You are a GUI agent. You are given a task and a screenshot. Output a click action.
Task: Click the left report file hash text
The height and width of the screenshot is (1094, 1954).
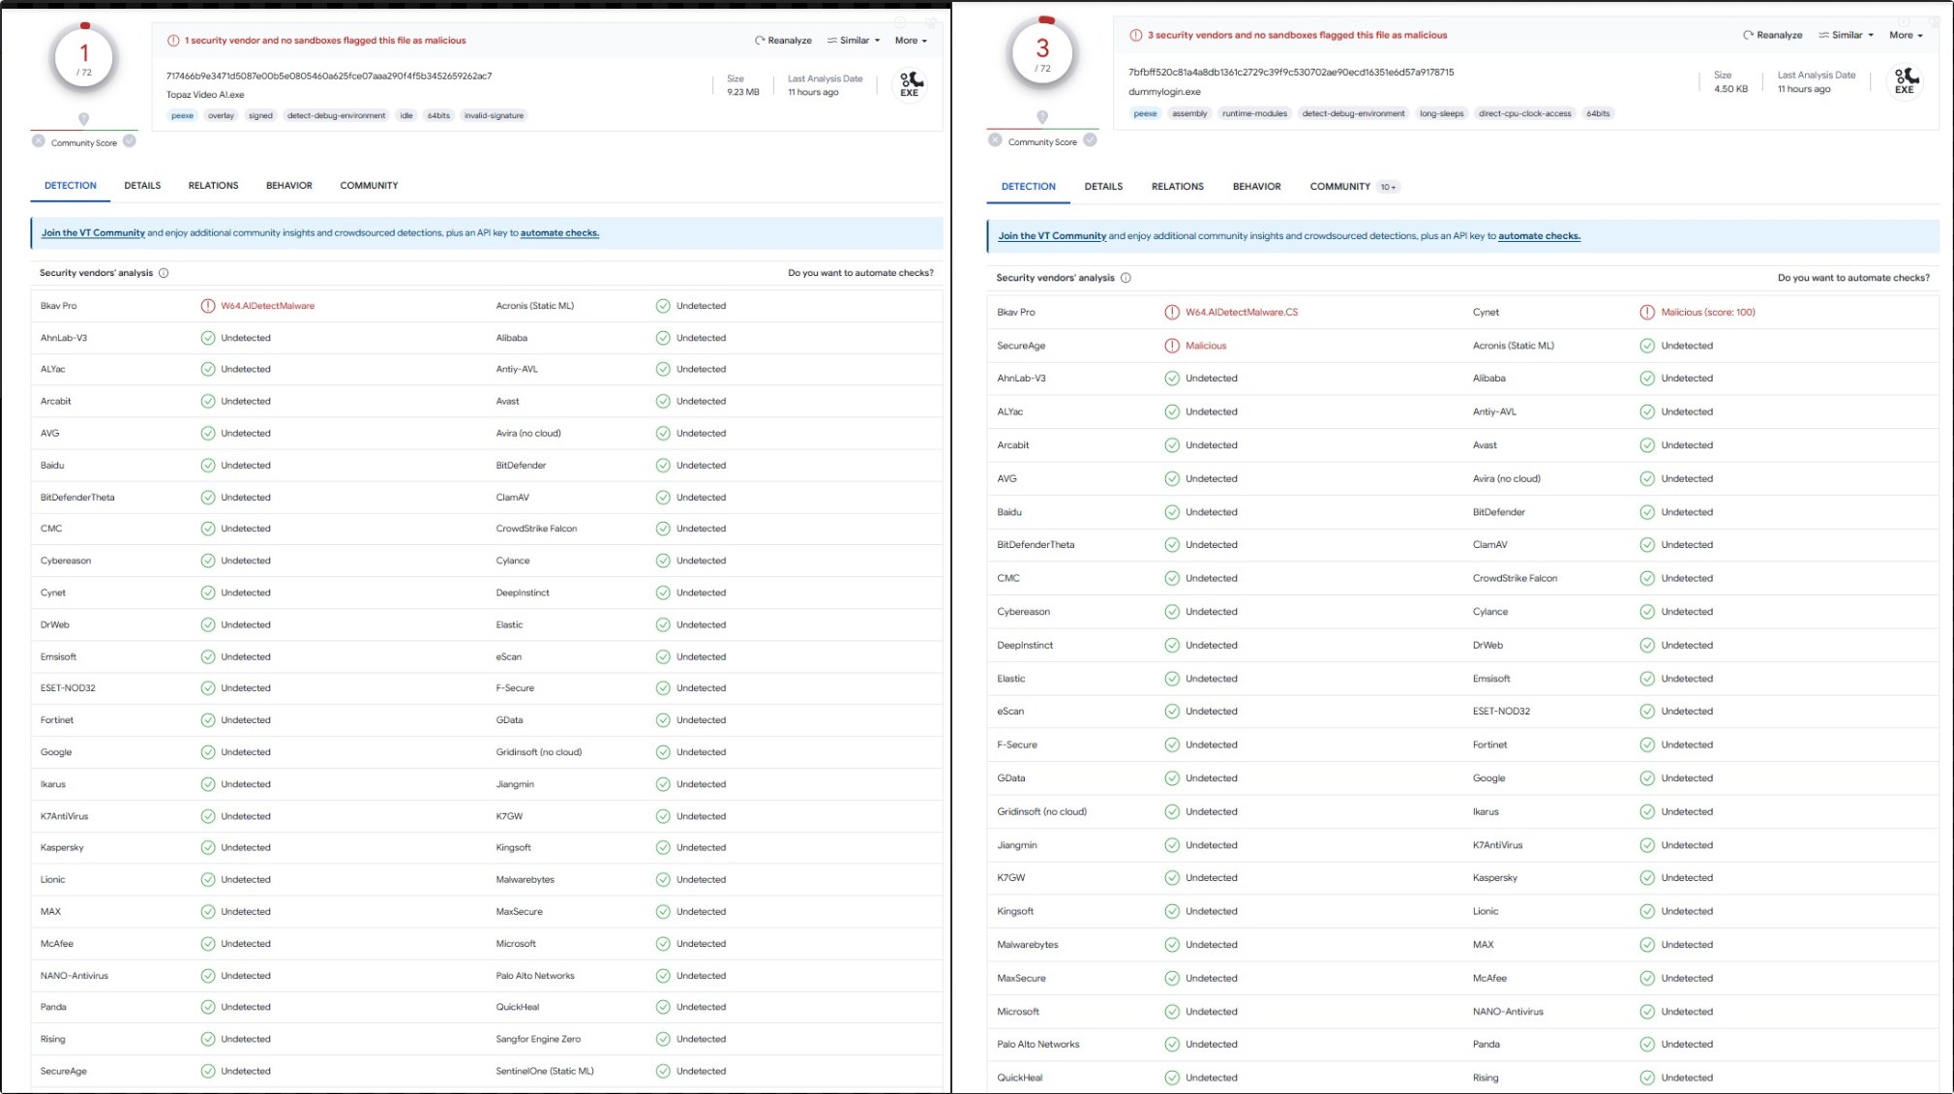pyautogui.click(x=329, y=76)
